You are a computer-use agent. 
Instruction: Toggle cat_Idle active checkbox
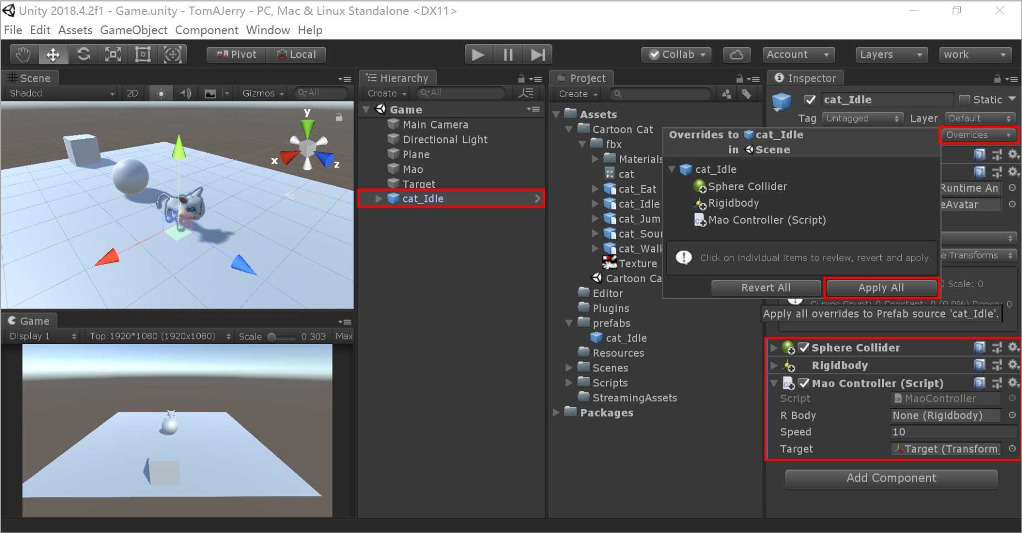[810, 100]
